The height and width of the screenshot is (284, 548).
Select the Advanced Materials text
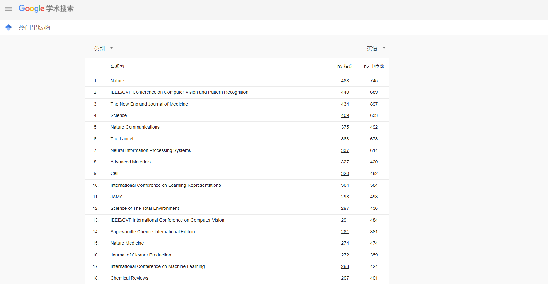click(131, 162)
